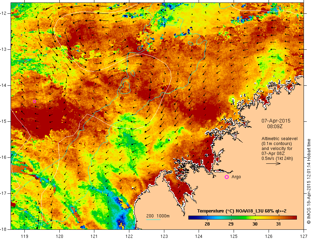Click the '-15' latitude axis label
Screen dimensions: 311x240
[4, 121]
